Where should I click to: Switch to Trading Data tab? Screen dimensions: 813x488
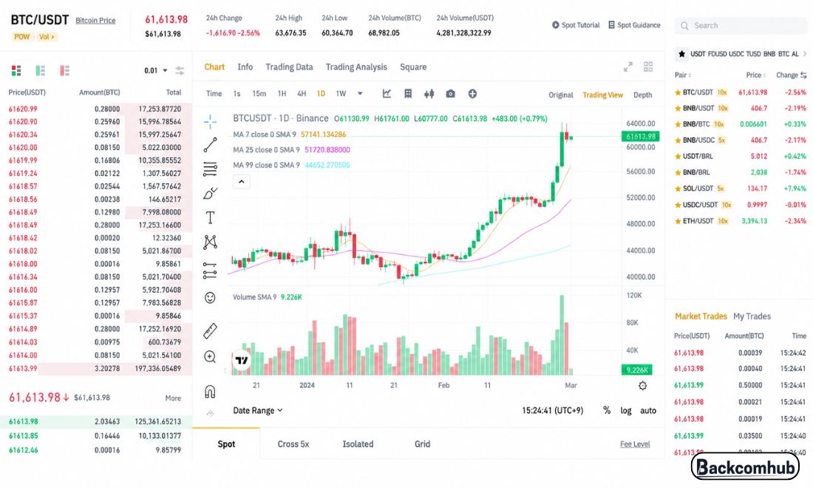(289, 67)
